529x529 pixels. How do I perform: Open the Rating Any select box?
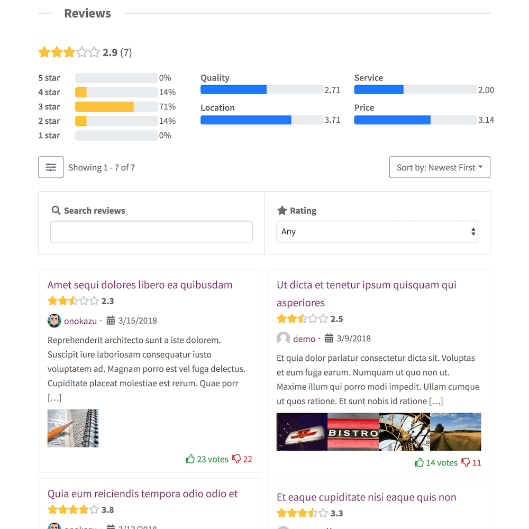pos(377,232)
